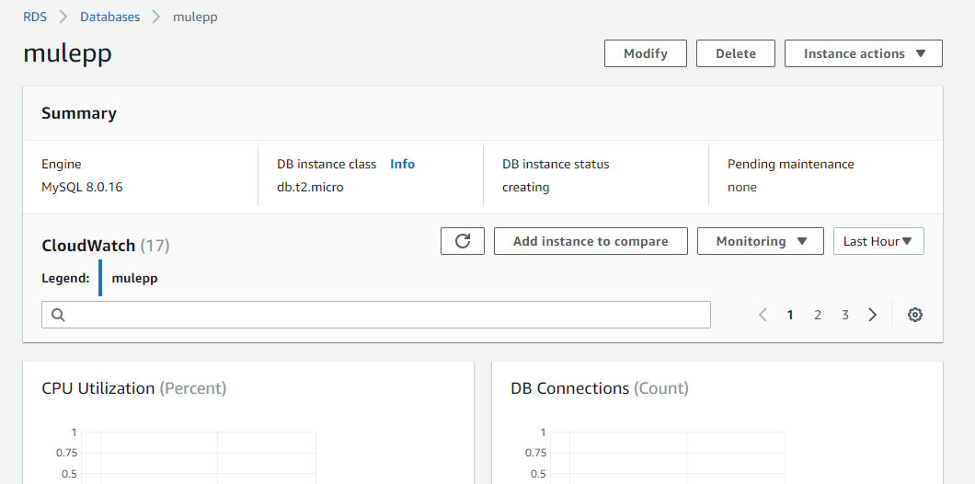Click the CPU Utilization chart title
The image size is (975, 484).
coord(134,388)
